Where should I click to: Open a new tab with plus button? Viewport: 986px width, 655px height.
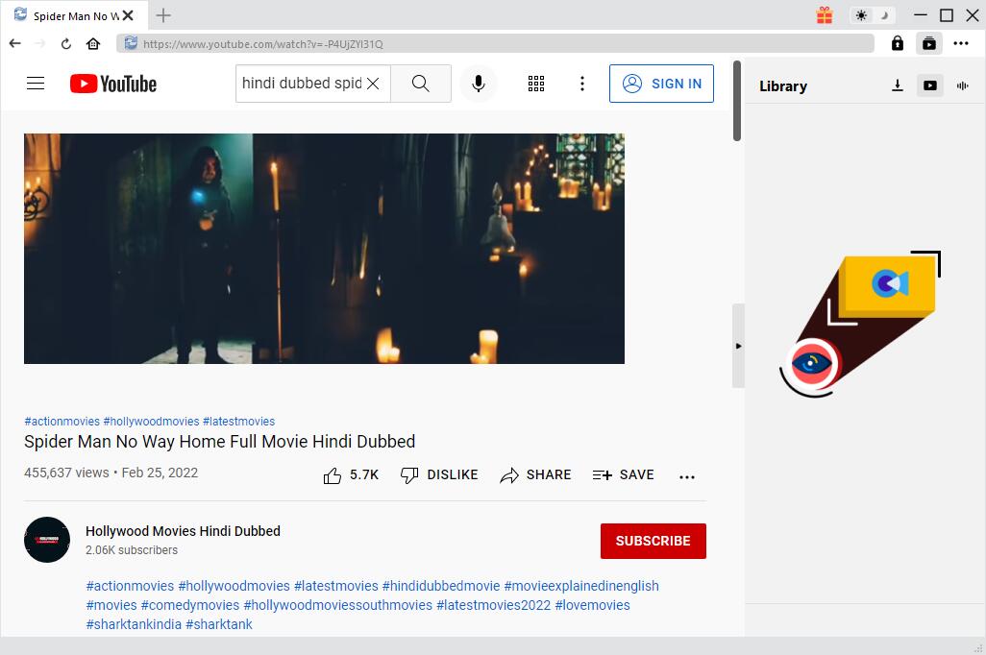(x=163, y=15)
